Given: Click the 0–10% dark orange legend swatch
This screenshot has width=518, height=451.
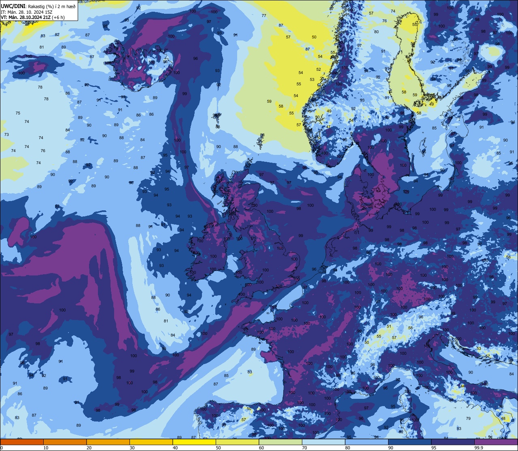Looking at the screenshot, I should (22, 442).
